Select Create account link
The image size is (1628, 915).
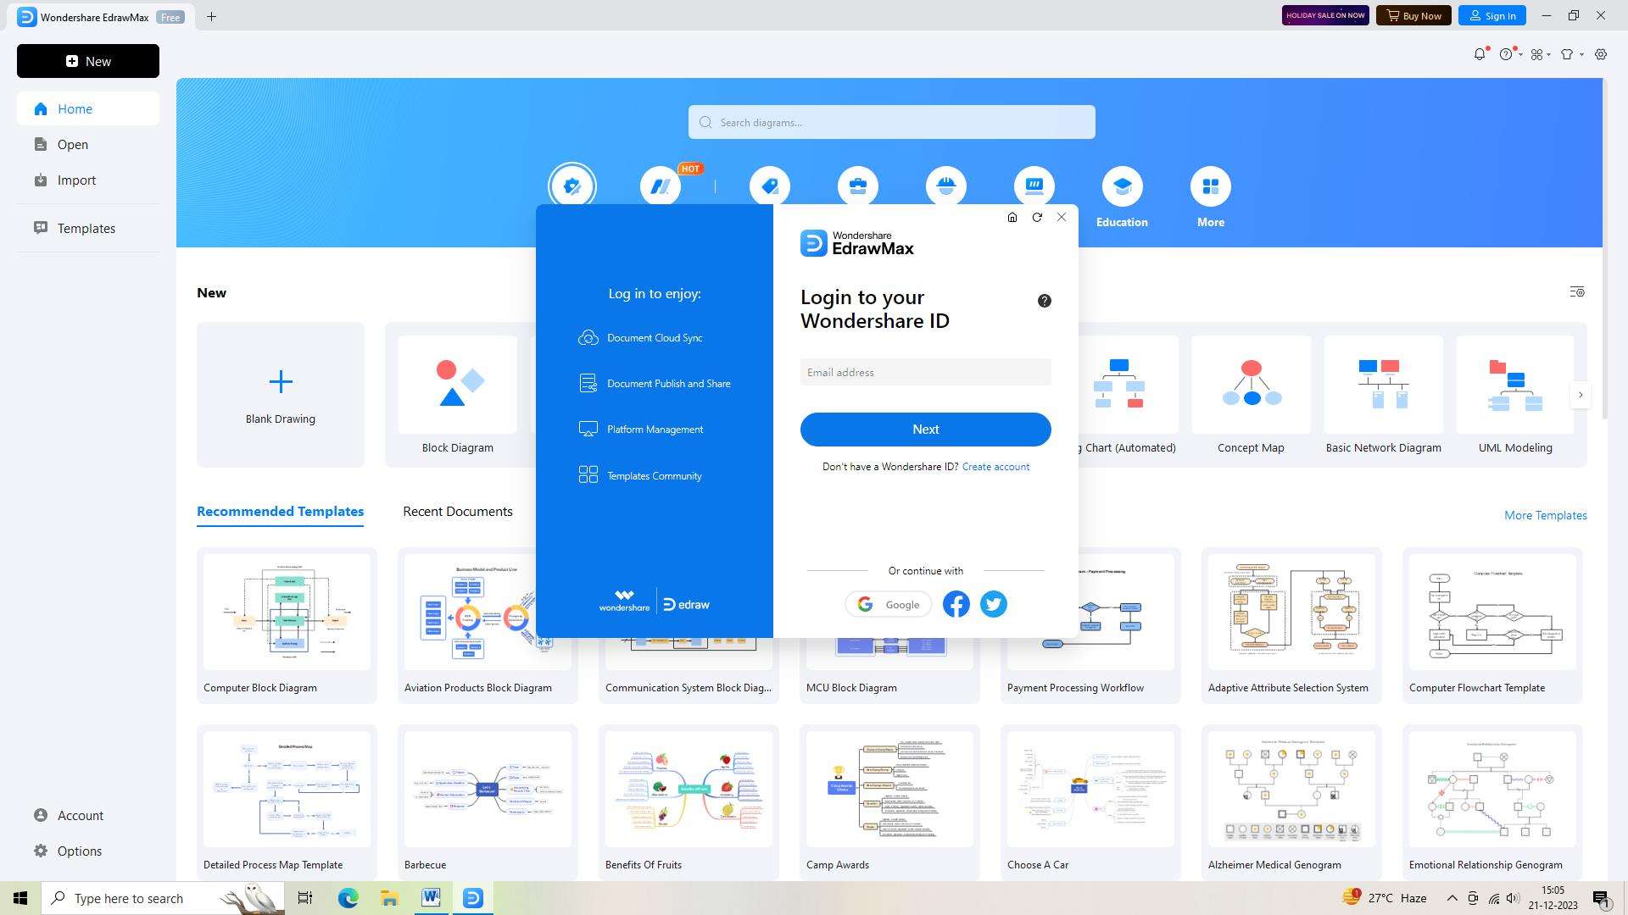pos(995,466)
